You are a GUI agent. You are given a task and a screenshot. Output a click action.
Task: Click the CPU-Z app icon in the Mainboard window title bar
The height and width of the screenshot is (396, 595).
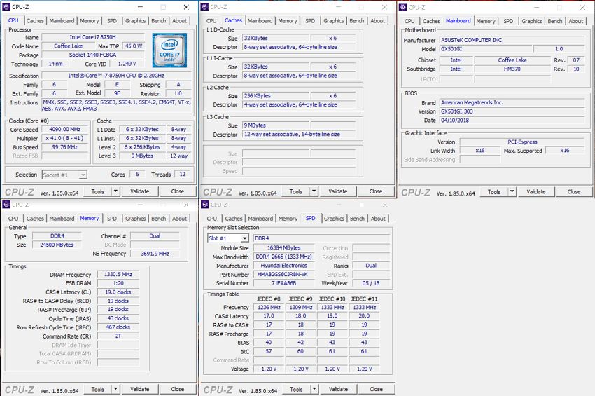(403, 7)
